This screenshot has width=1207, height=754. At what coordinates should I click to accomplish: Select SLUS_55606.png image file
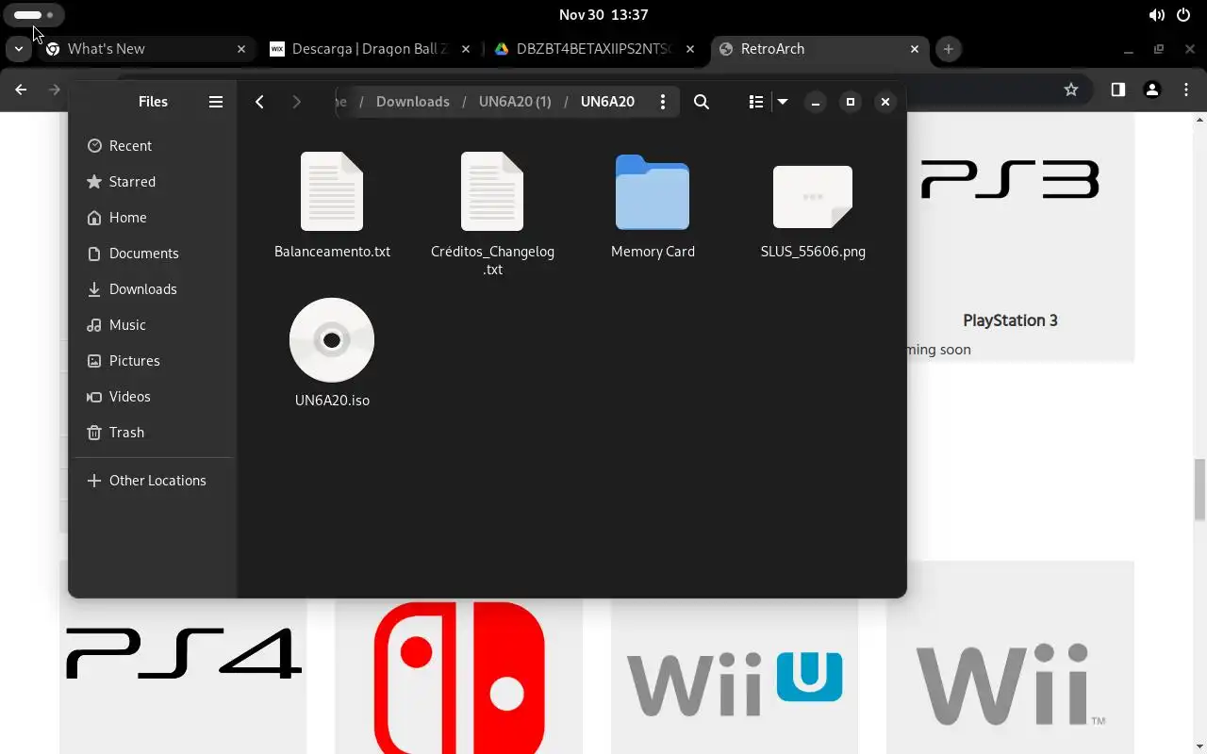coord(813,210)
